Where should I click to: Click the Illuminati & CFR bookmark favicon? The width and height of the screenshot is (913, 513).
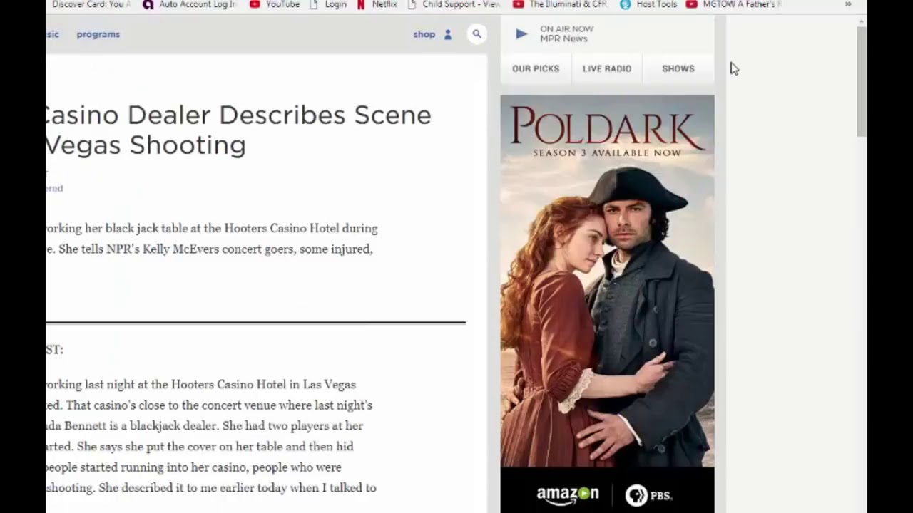(519, 4)
